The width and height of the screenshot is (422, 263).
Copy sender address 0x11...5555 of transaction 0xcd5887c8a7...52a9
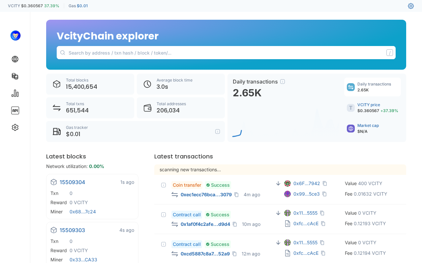click(322, 243)
